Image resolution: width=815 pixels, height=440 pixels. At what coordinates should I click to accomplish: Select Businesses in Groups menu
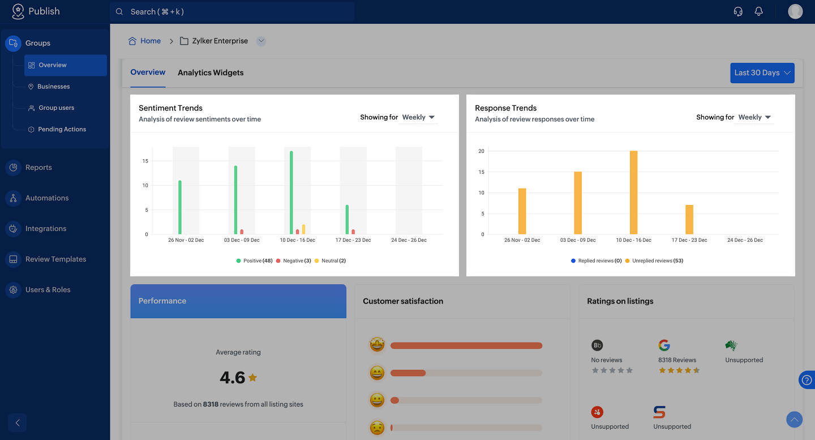click(x=53, y=87)
